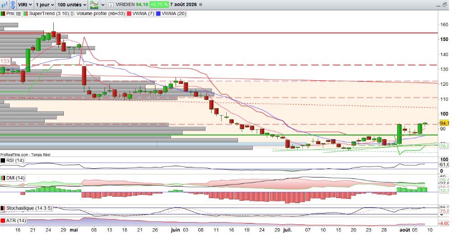The height and width of the screenshot is (245, 456).
Task: Minimize the chart window
Action: 438,5
